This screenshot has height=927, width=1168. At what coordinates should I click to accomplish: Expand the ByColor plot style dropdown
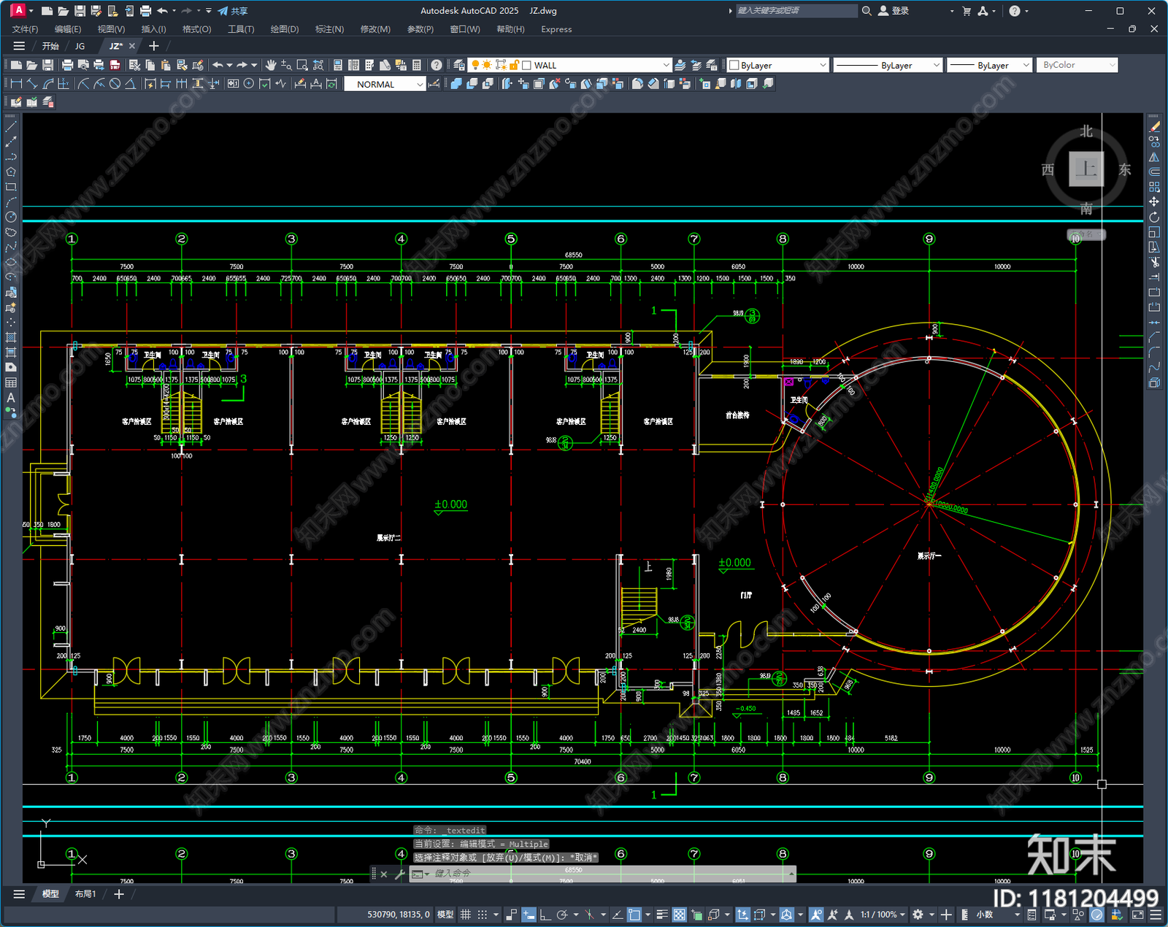pos(1112,65)
